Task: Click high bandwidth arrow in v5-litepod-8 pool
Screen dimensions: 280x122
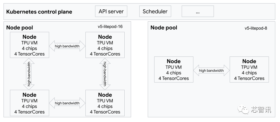Action: pyautogui.click(x=212, y=71)
